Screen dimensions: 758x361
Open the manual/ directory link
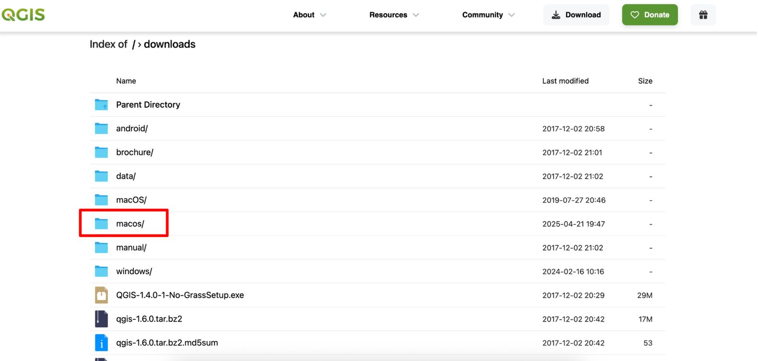pyautogui.click(x=131, y=247)
